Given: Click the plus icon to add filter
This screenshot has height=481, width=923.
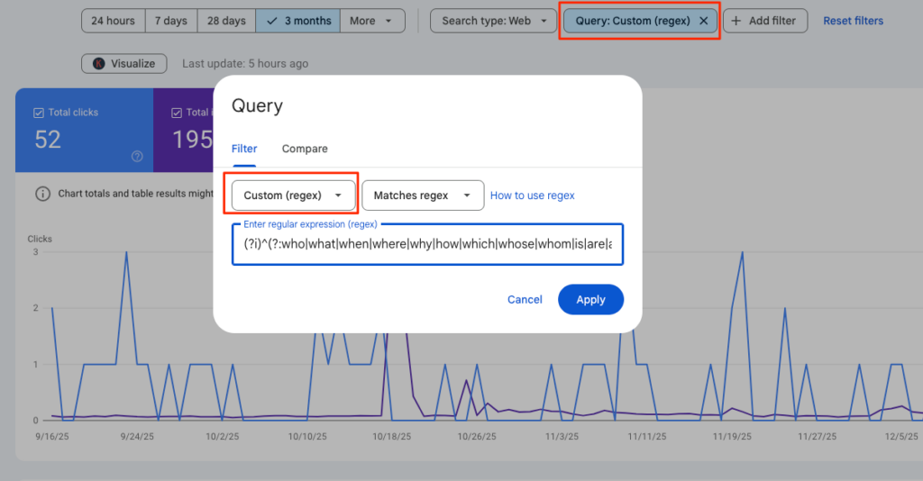Looking at the screenshot, I should click(736, 21).
